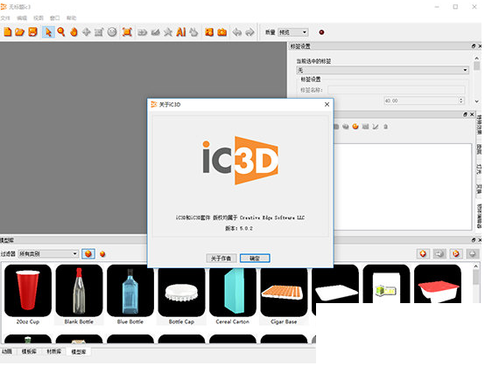The image size is (485, 366).
Task: Click the gray star icon in toolbar
Action: click(168, 31)
